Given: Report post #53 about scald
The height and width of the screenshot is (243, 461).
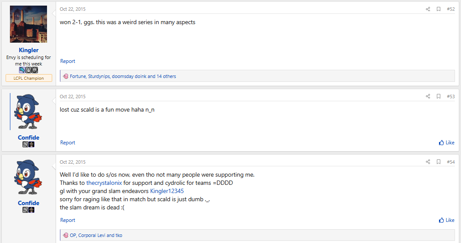Looking at the screenshot, I should [68, 143].
